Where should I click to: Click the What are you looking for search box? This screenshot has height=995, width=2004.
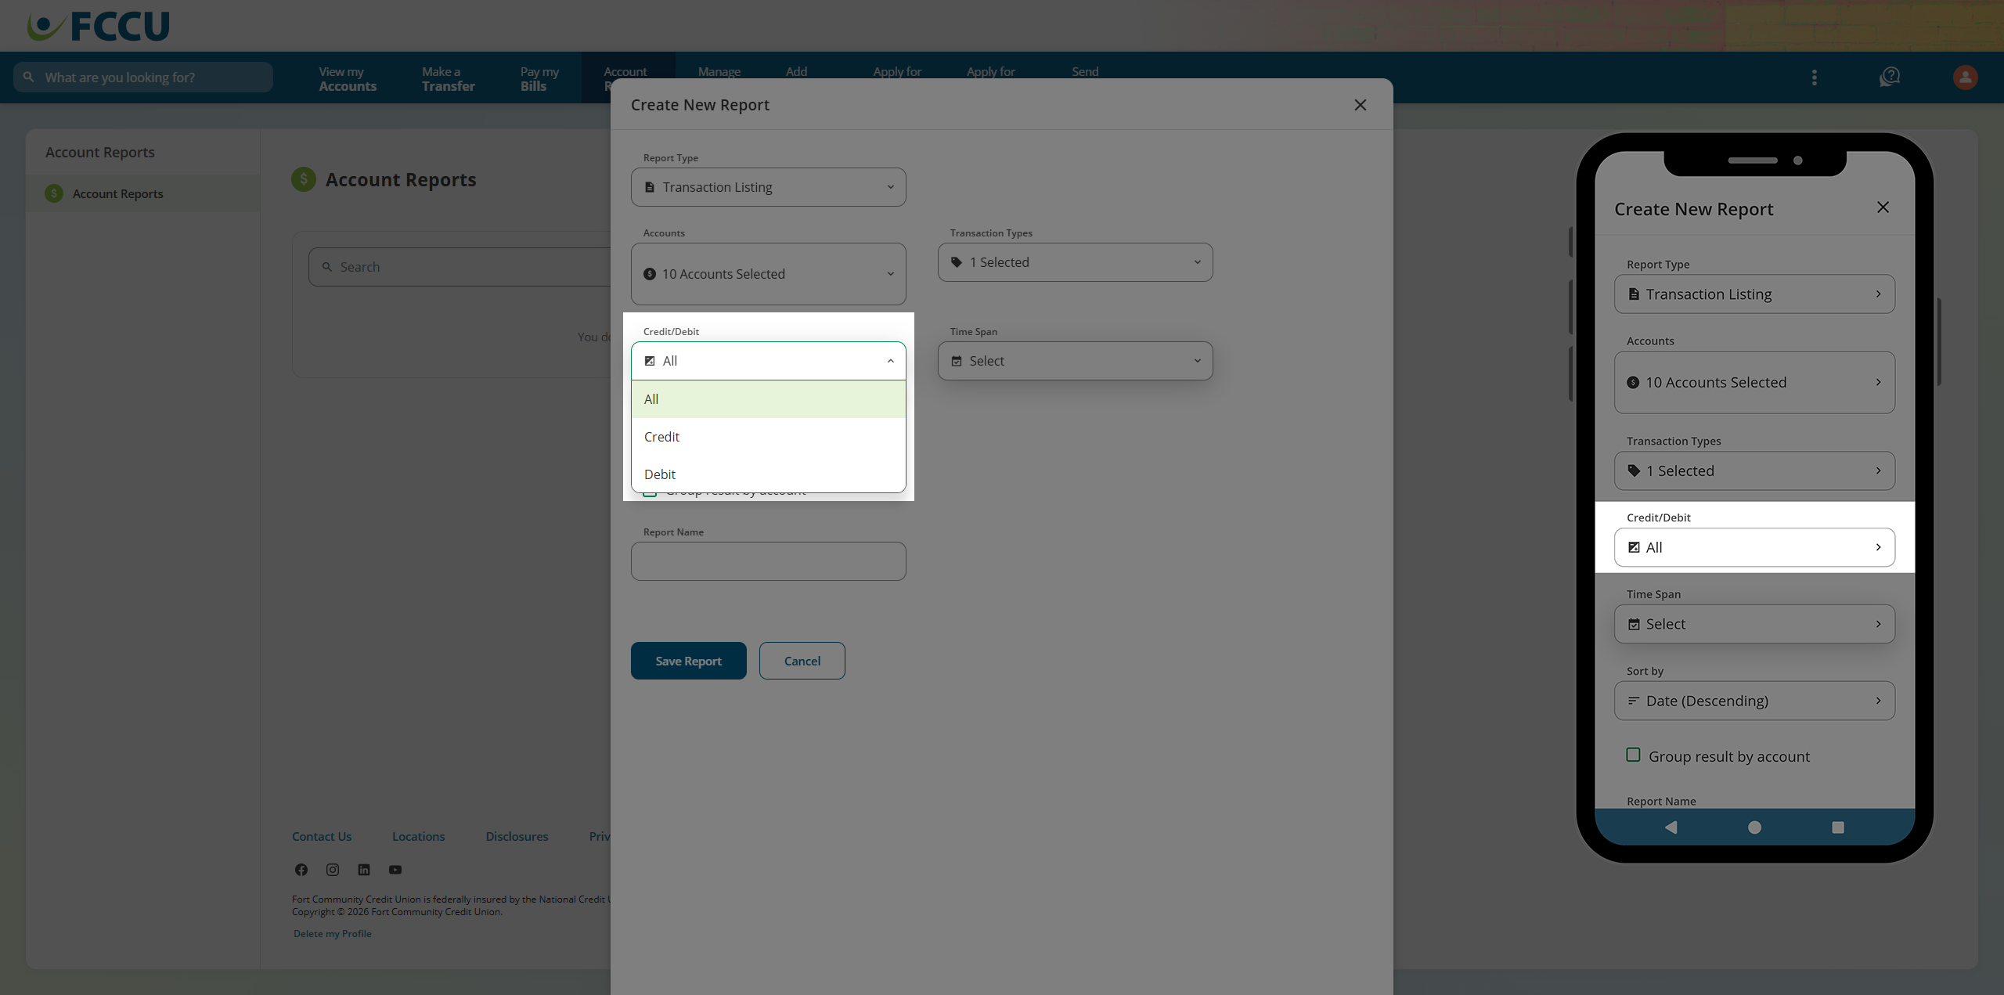(x=143, y=78)
